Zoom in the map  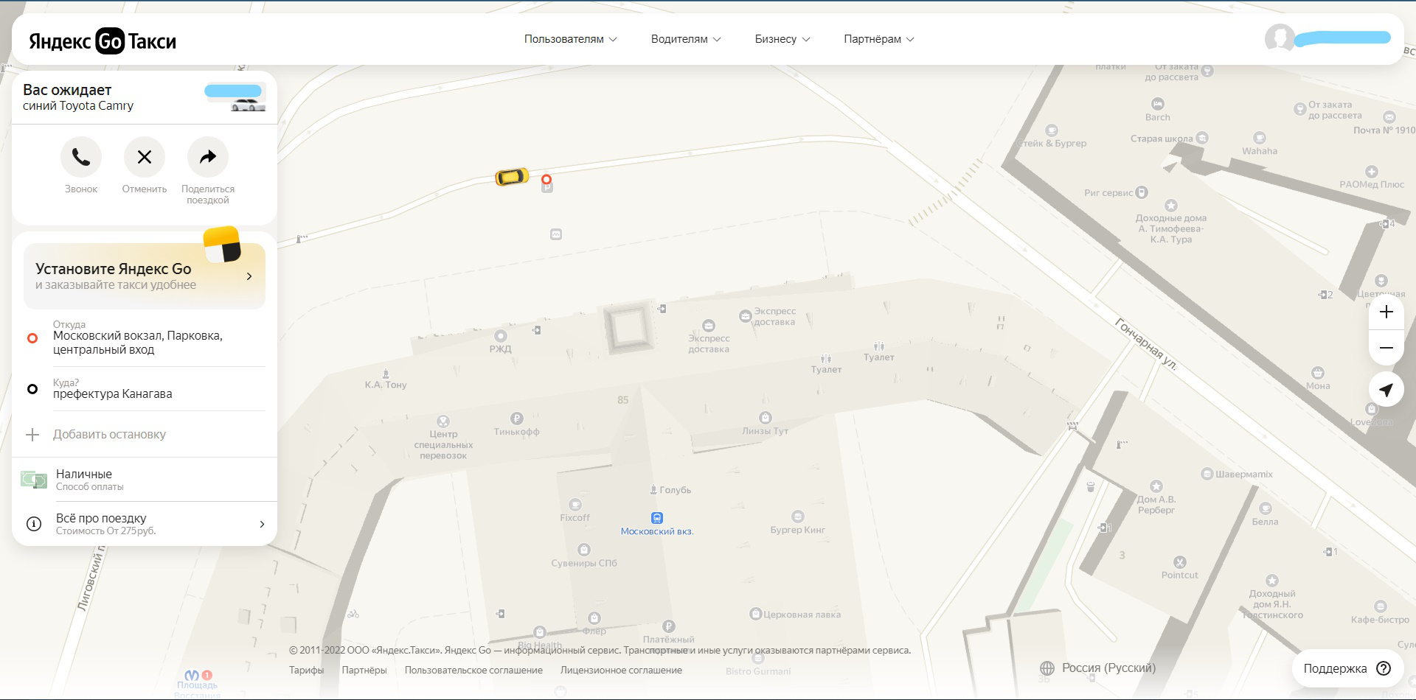tap(1386, 312)
